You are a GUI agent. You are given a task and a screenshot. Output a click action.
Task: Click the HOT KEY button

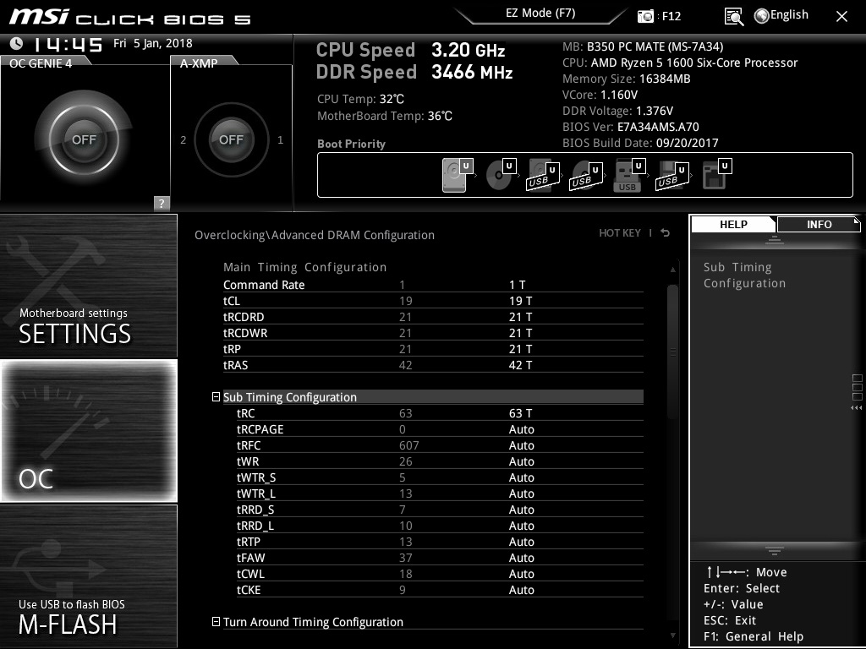tap(620, 233)
